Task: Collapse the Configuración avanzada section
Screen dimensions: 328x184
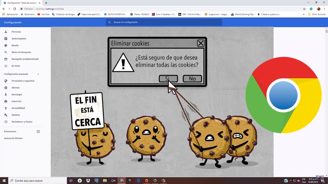Action: [x=38, y=74]
